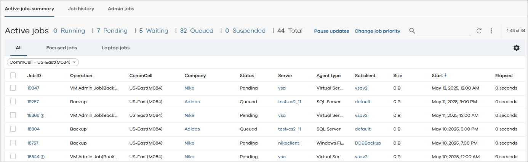Open the Admin jobs tab
Screen dimensions: 528x162
click(121, 9)
